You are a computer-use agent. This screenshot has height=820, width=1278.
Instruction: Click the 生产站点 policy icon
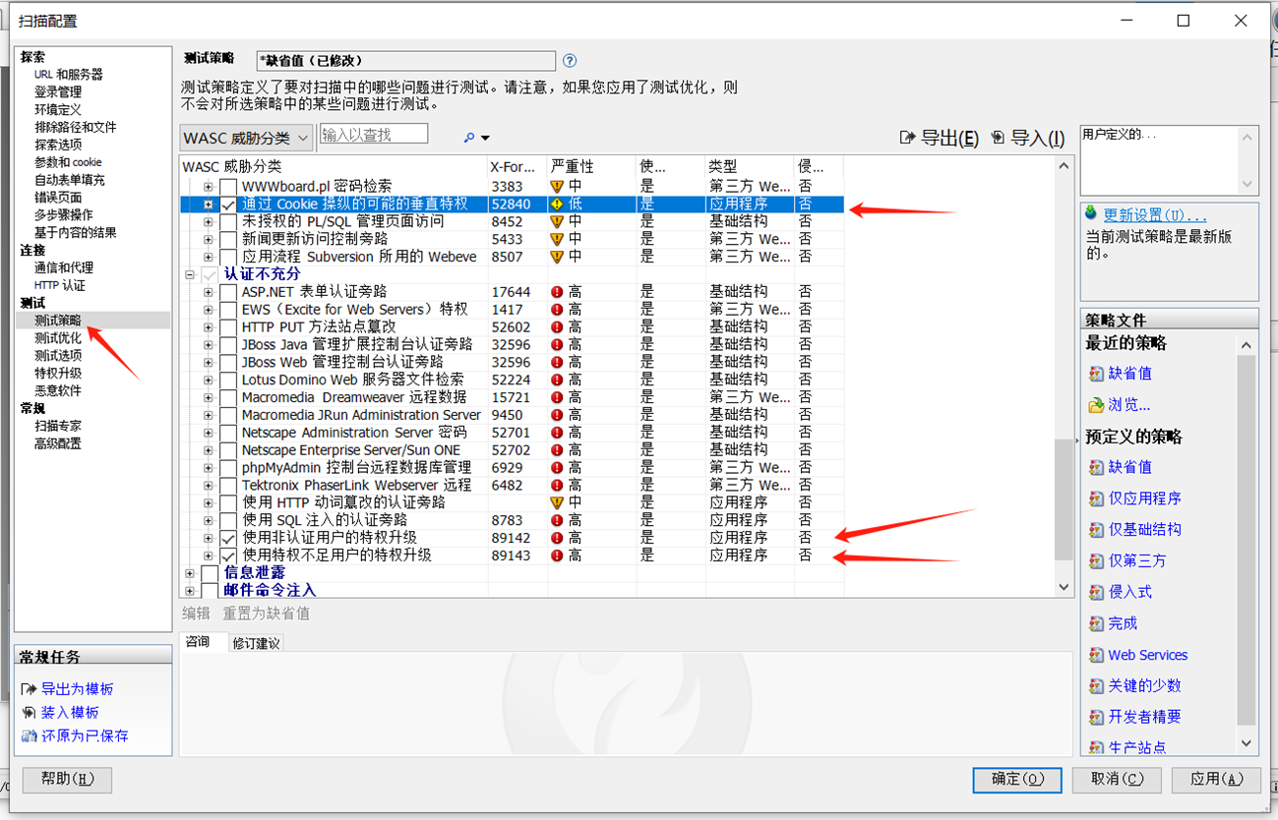coord(1096,748)
